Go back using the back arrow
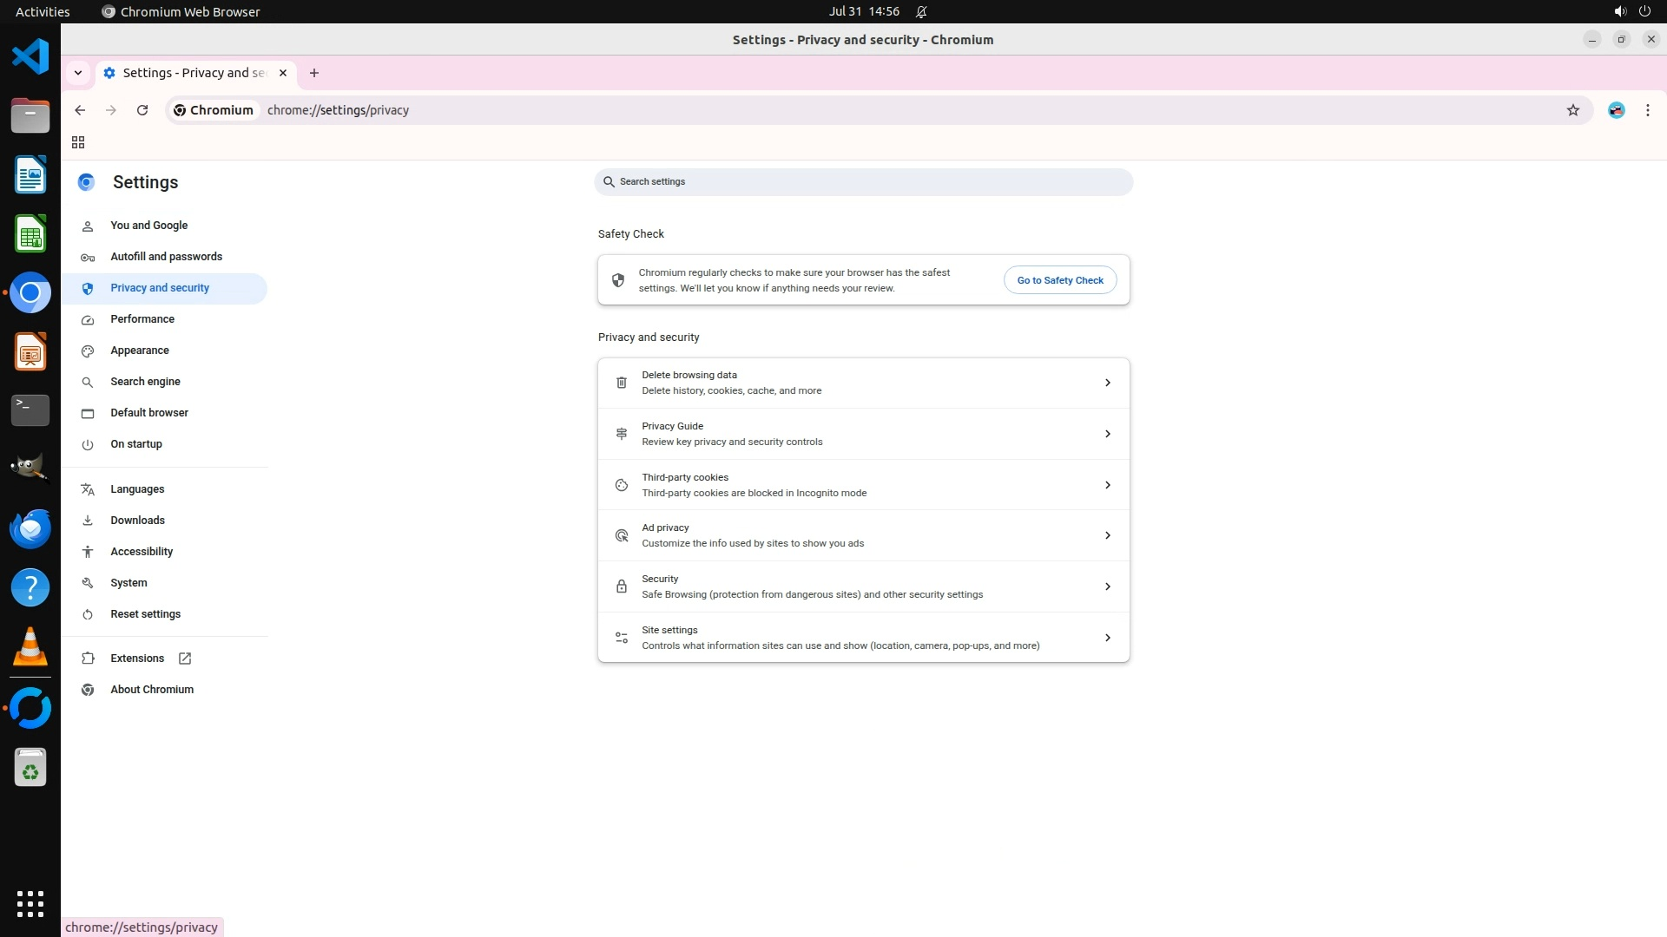Screen dimensions: 1667x937 [x=80, y=110]
